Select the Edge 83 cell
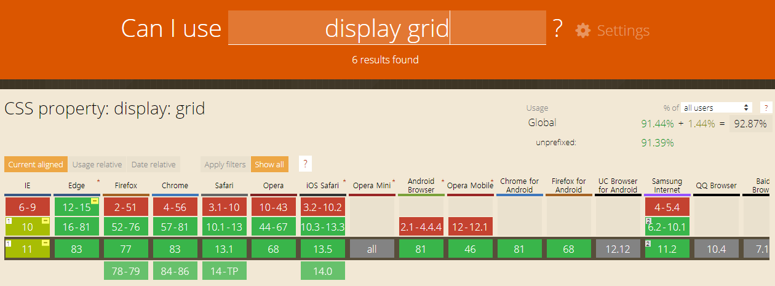 pyautogui.click(x=77, y=249)
